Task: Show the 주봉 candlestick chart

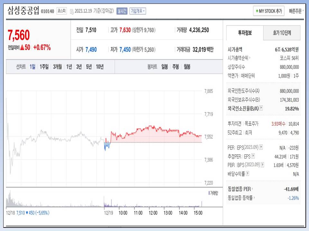Action: pos(176,67)
